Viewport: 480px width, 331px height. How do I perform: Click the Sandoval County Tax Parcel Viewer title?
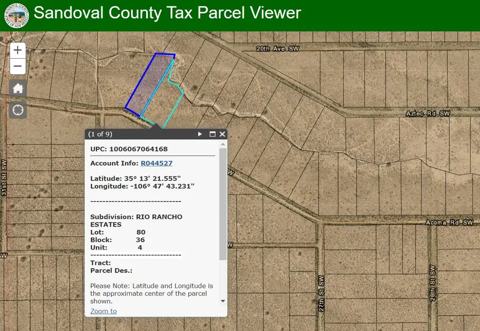(x=167, y=13)
